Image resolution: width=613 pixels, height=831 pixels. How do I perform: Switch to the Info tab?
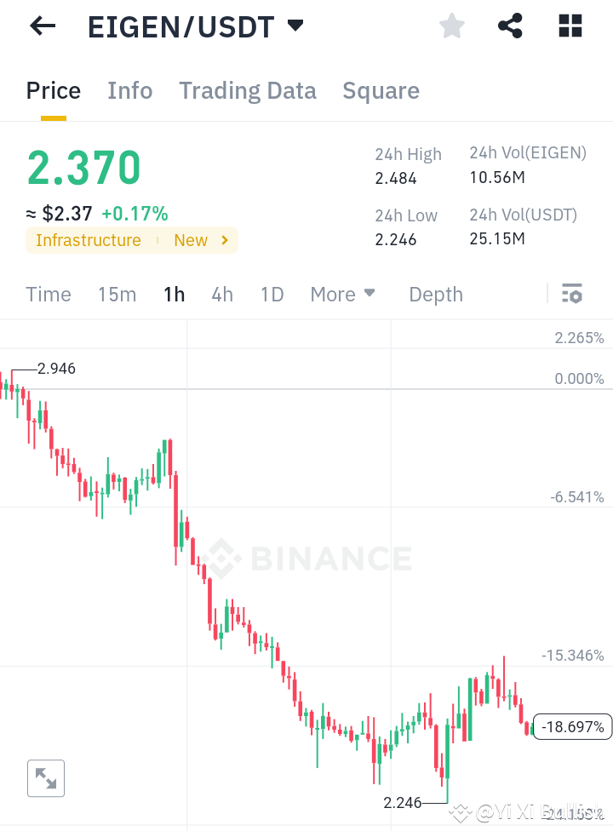point(129,90)
